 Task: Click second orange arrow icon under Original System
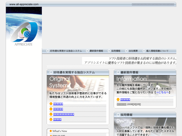pos(51,109)
